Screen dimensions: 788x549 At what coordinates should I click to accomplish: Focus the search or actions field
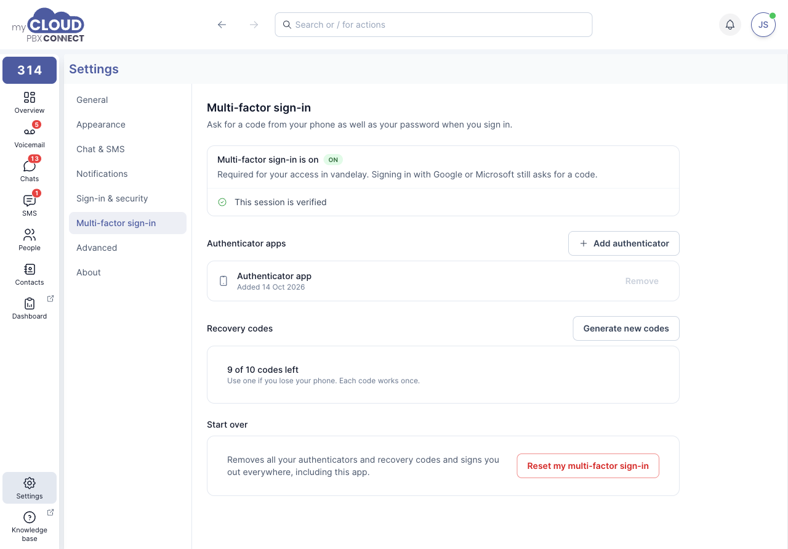(433, 25)
